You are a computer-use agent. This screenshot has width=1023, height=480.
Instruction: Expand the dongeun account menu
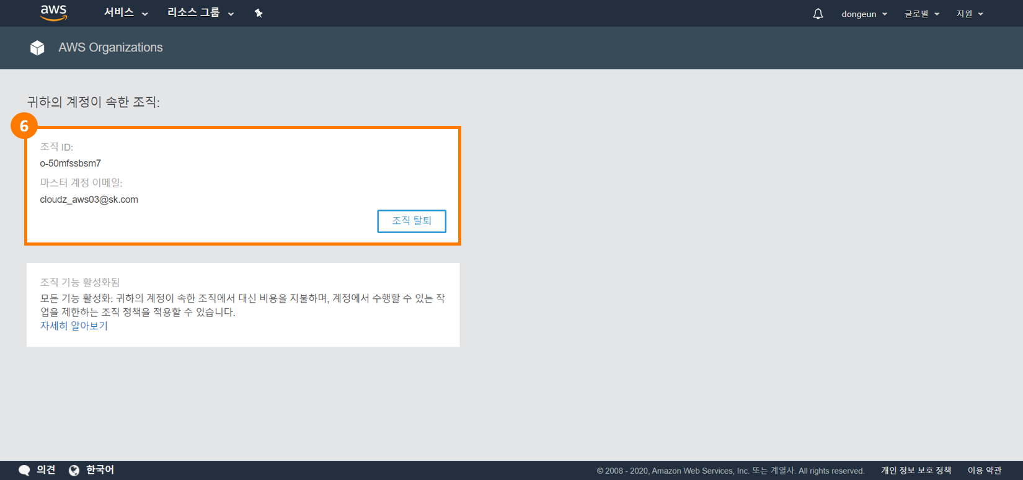point(864,14)
